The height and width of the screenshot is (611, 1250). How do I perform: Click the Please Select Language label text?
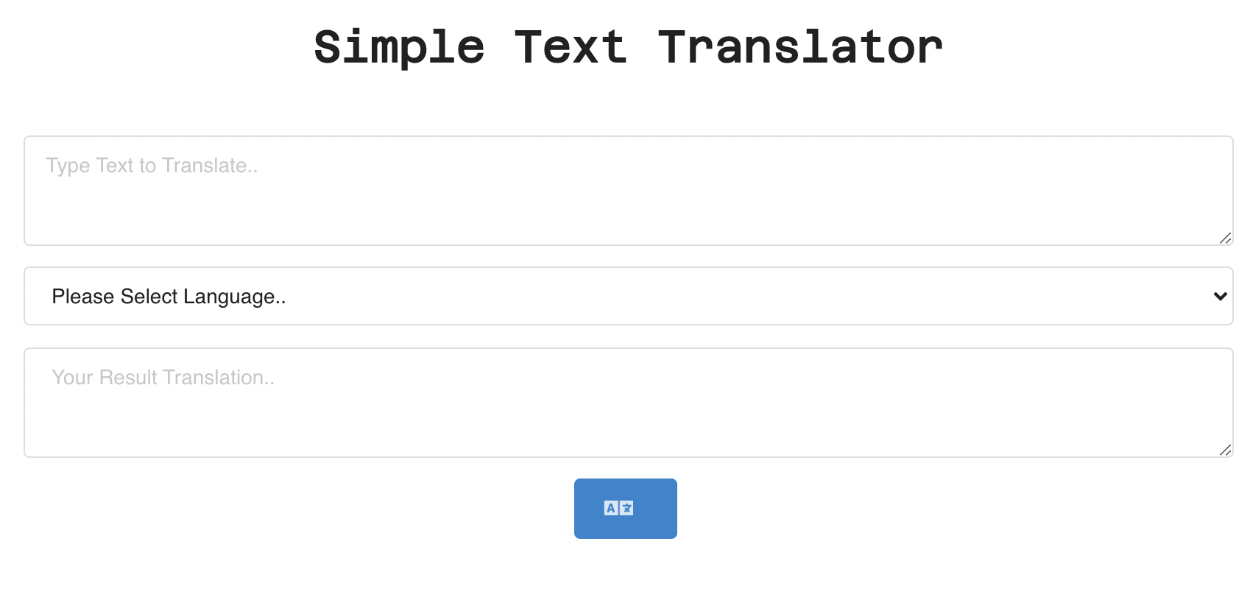coord(169,296)
